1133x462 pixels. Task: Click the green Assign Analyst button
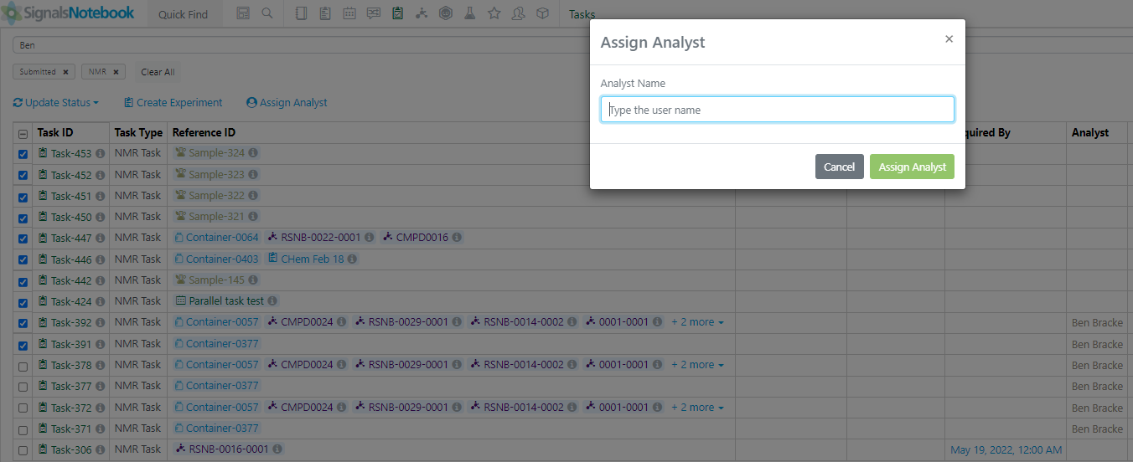911,167
